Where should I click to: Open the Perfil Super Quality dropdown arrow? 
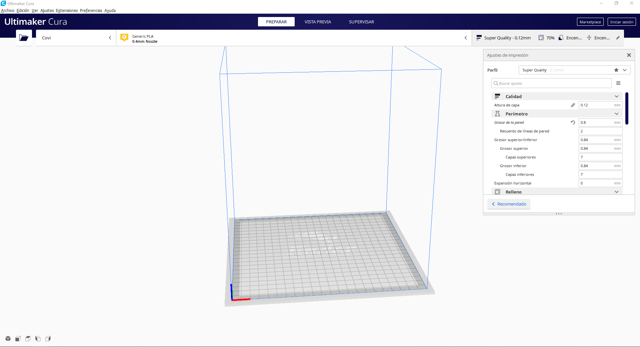point(625,70)
